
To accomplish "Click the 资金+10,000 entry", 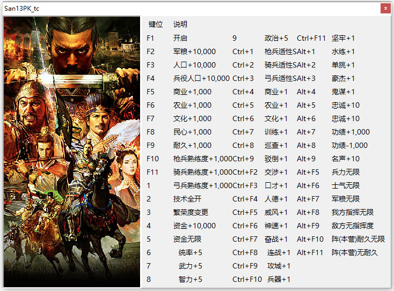I will tap(194, 226).
